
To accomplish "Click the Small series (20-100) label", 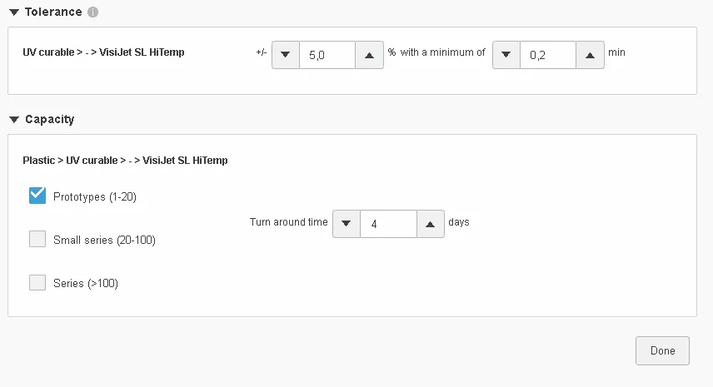I will pyautogui.click(x=104, y=241).
